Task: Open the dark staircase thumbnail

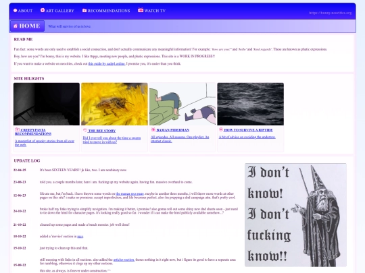Action: (47, 104)
